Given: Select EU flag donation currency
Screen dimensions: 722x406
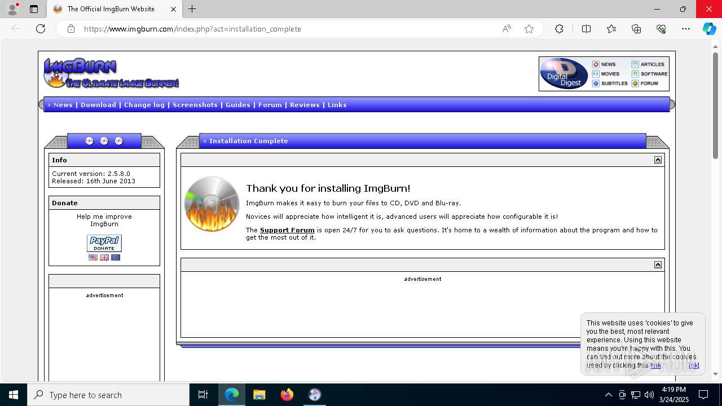Looking at the screenshot, I should pyautogui.click(x=116, y=257).
